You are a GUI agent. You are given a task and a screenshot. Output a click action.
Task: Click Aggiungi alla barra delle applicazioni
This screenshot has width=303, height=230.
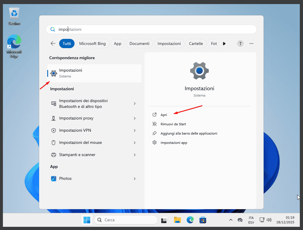click(188, 133)
